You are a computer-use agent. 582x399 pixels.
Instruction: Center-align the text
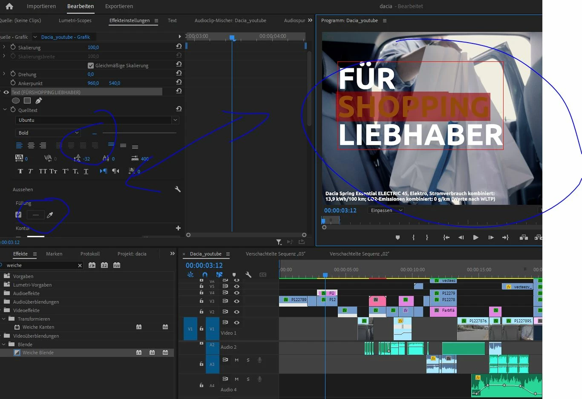(x=31, y=146)
